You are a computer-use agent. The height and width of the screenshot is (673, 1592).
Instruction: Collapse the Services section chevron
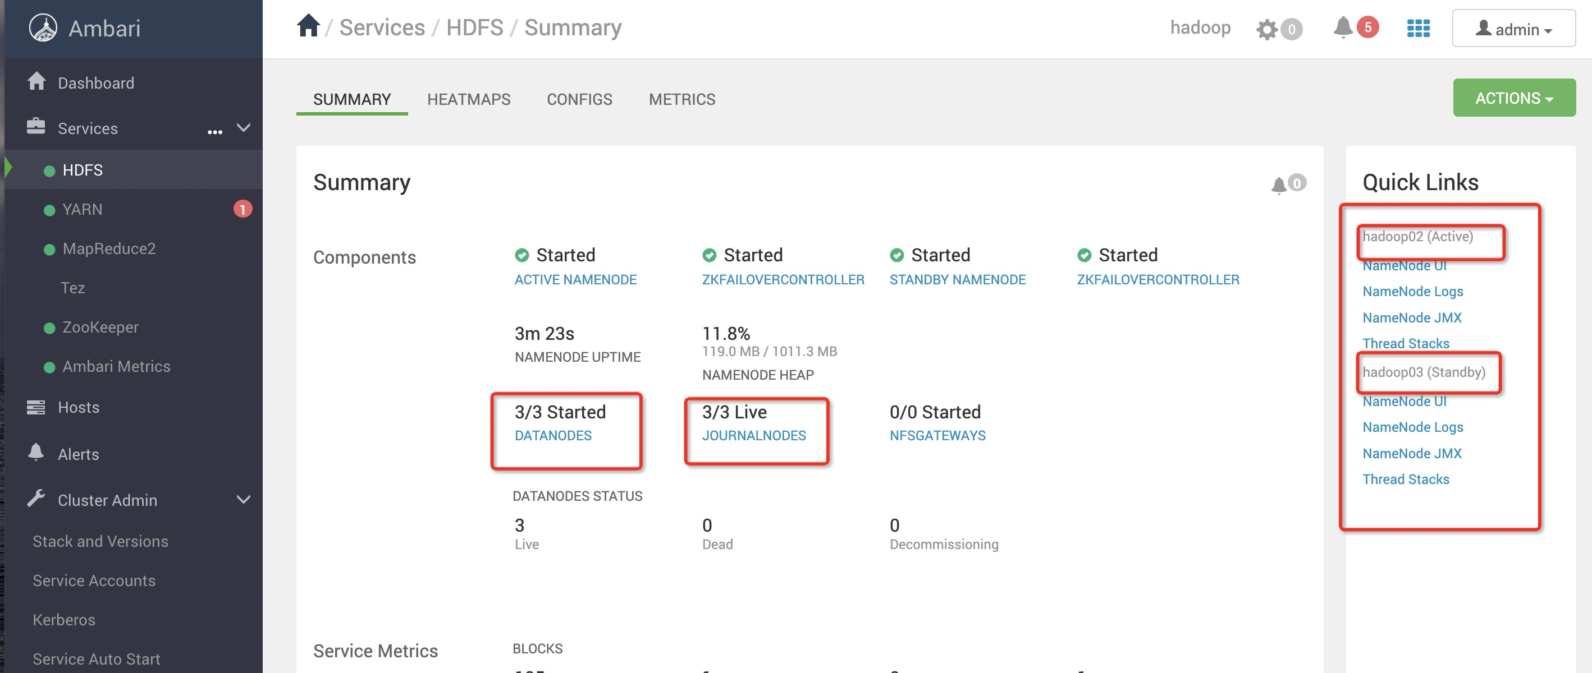[x=244, y=128]
